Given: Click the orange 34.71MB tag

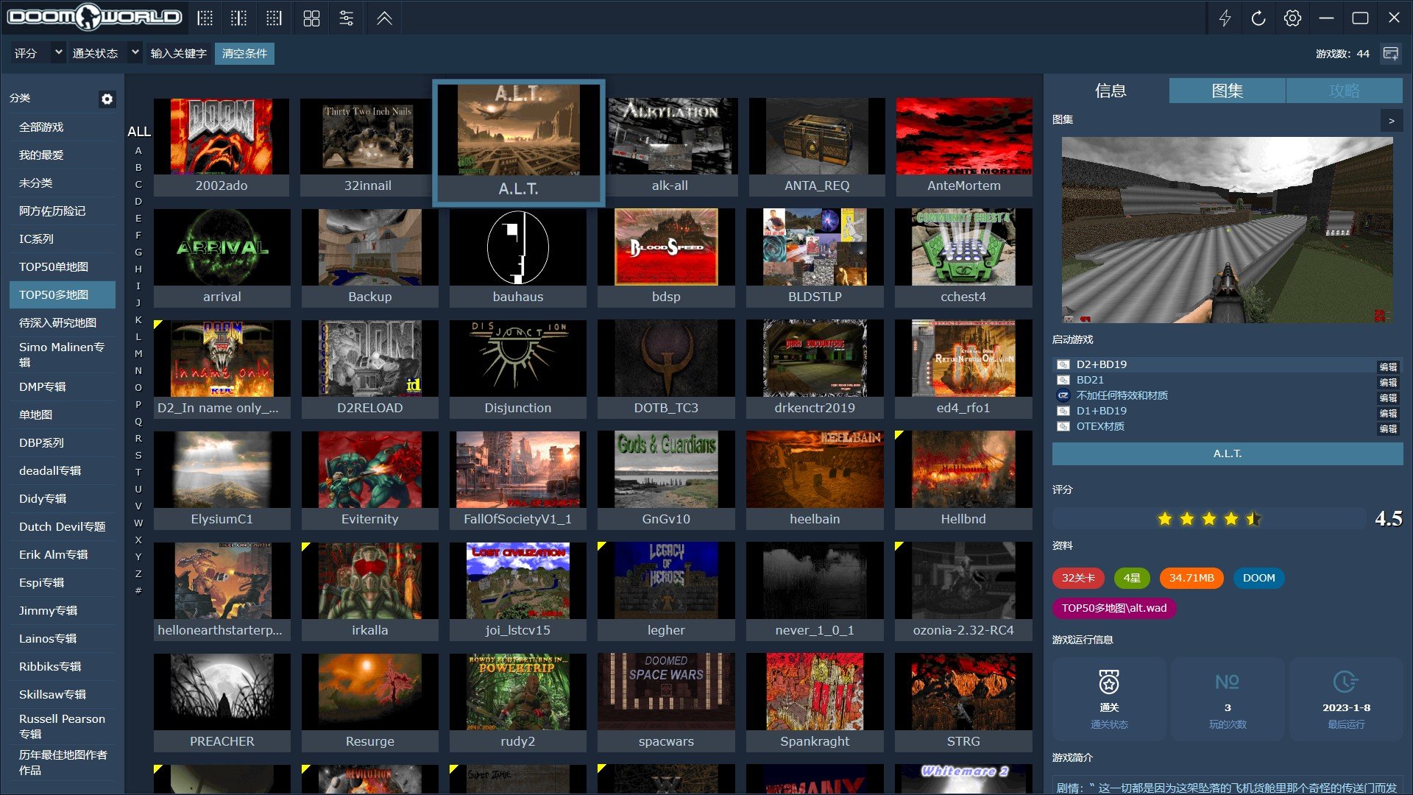Looking at the screenshot, I should [1191, 578].
